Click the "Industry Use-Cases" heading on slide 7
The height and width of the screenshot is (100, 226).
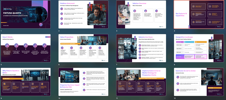[145, 37]
